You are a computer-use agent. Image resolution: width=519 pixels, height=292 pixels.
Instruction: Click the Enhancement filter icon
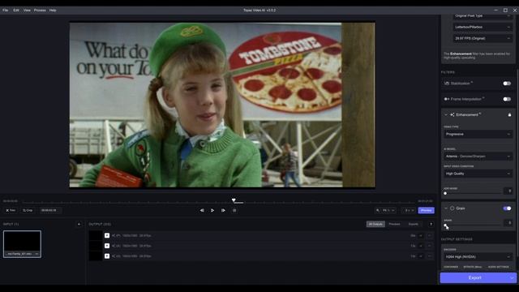tap(453, 115)
